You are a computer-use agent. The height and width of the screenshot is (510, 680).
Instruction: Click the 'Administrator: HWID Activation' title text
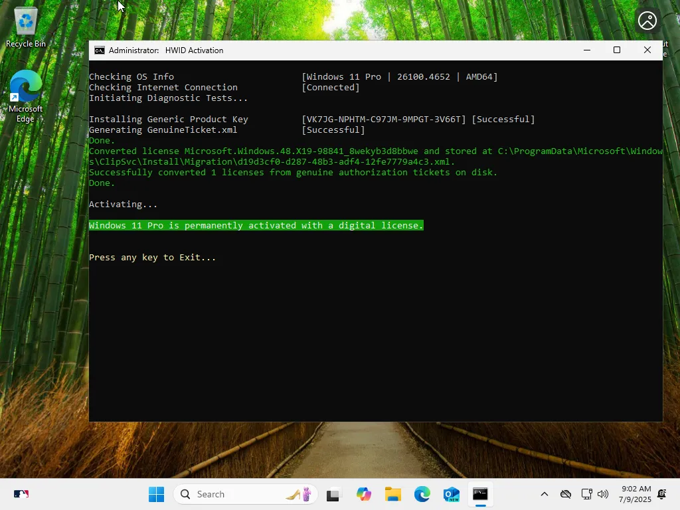(x=166, y=50)
